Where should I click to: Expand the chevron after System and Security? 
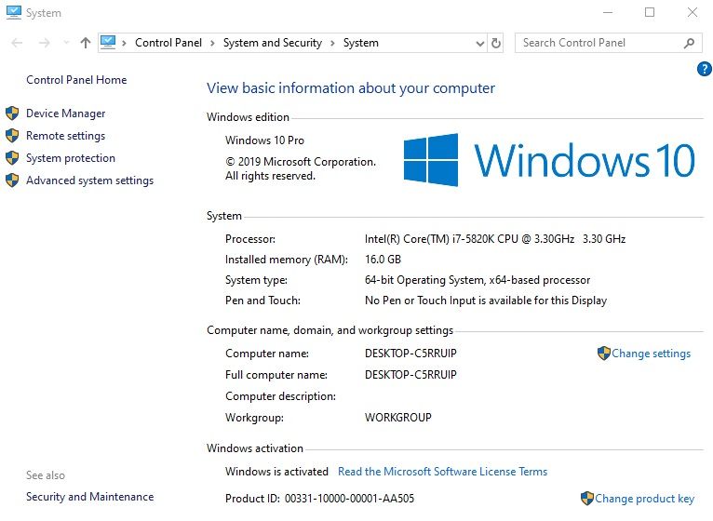pyautogui.click(x=332, y=43)
